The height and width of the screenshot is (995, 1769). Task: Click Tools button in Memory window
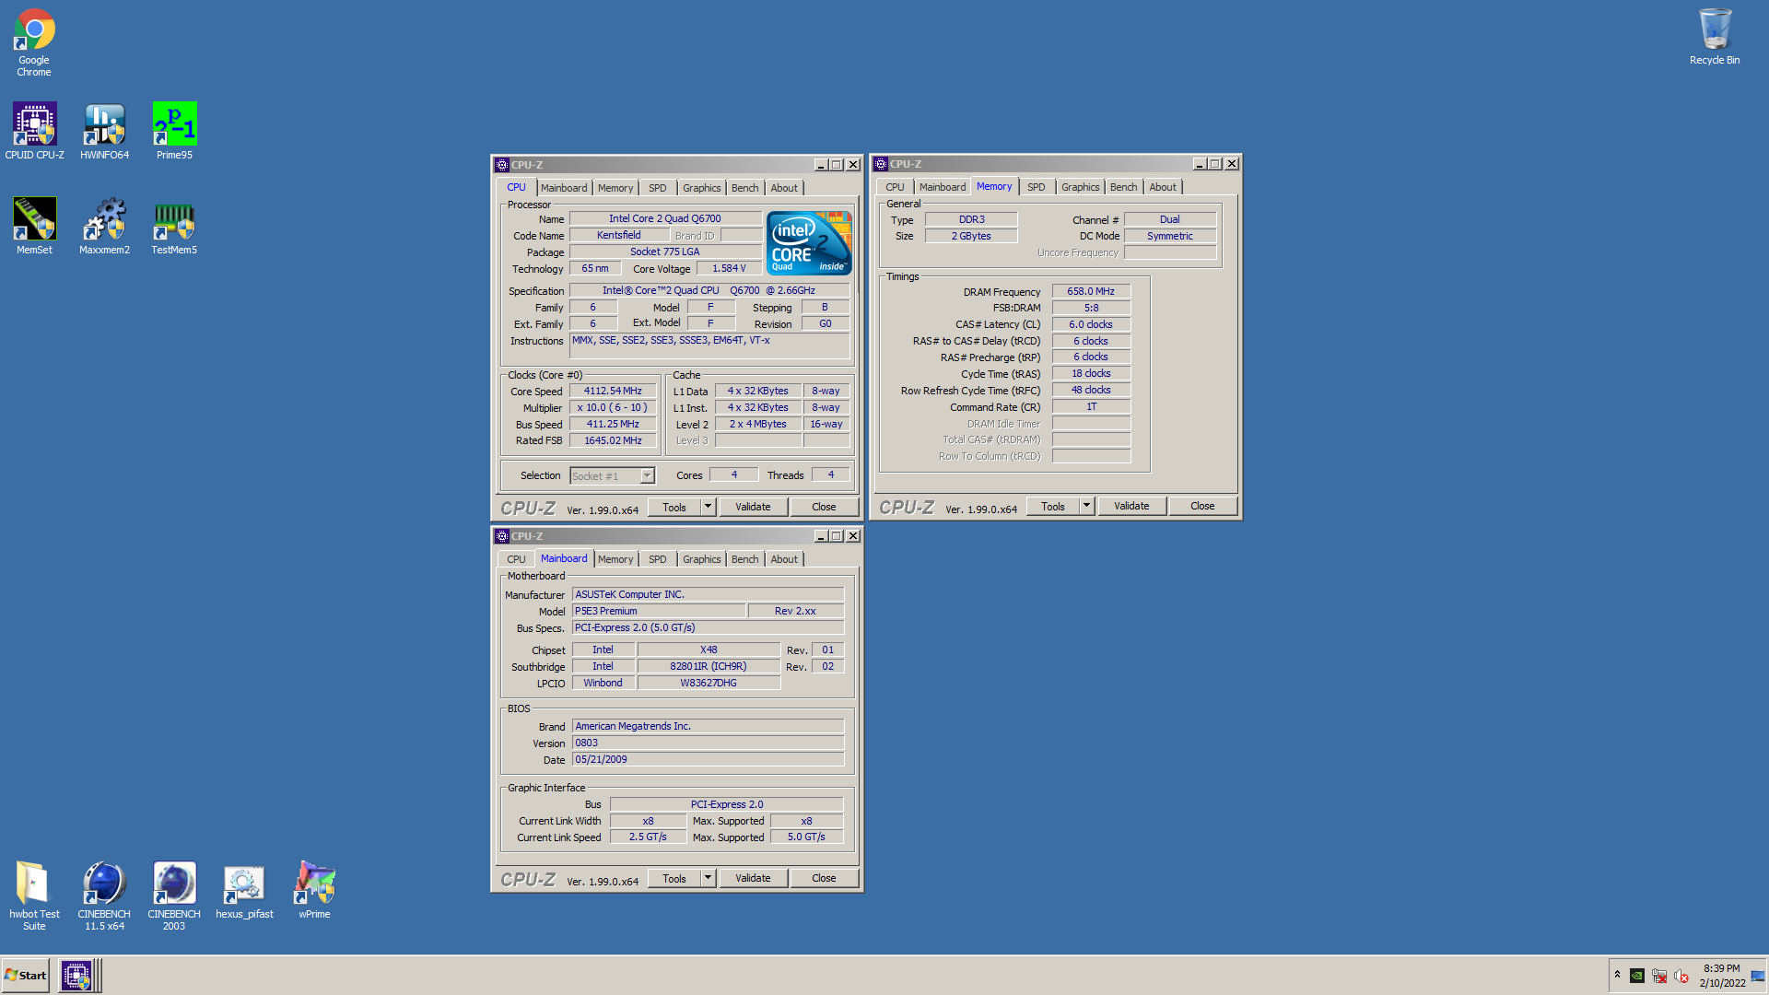[1053, 506]
